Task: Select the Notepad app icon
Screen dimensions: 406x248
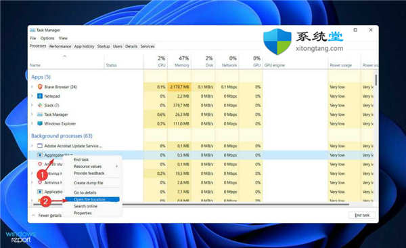Action: tap(40, 96)
